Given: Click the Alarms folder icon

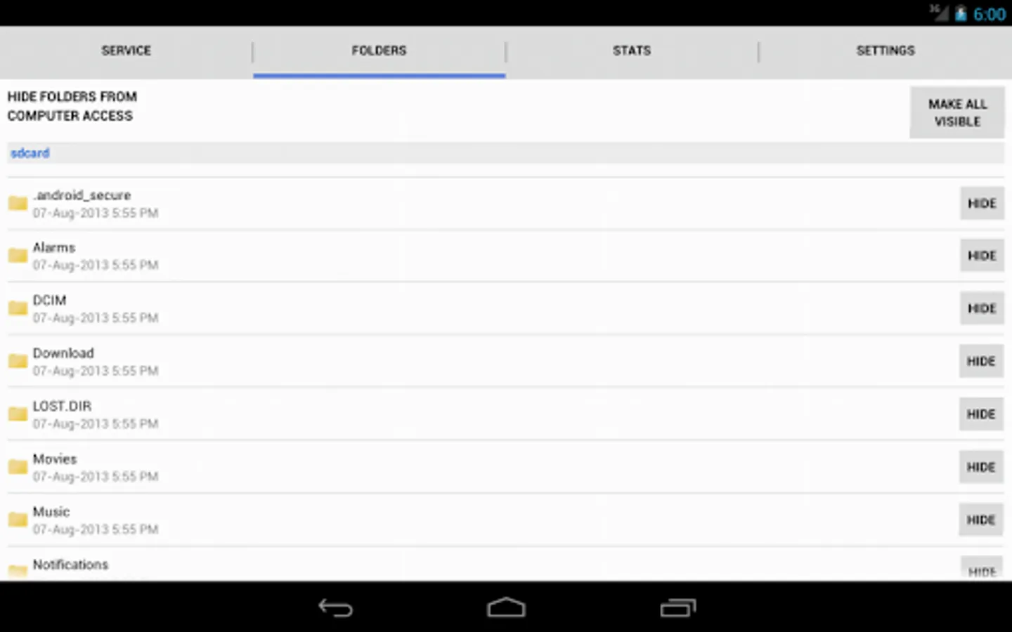Looking at the screenshot, I should tap(18, 256).
